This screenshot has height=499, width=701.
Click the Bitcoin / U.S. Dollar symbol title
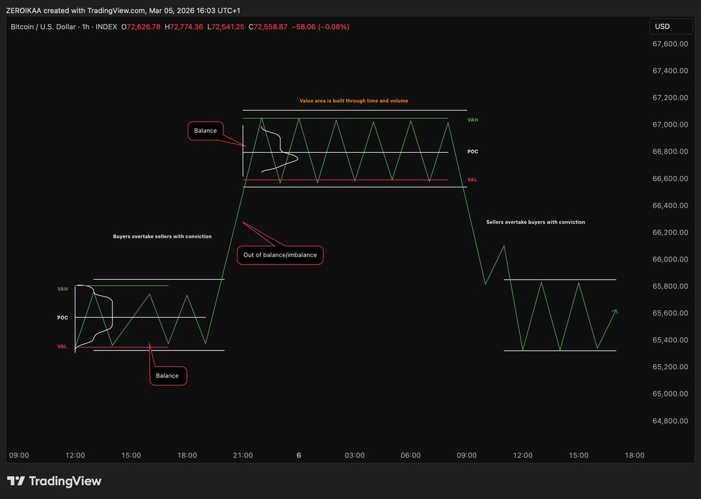[43, 27]
